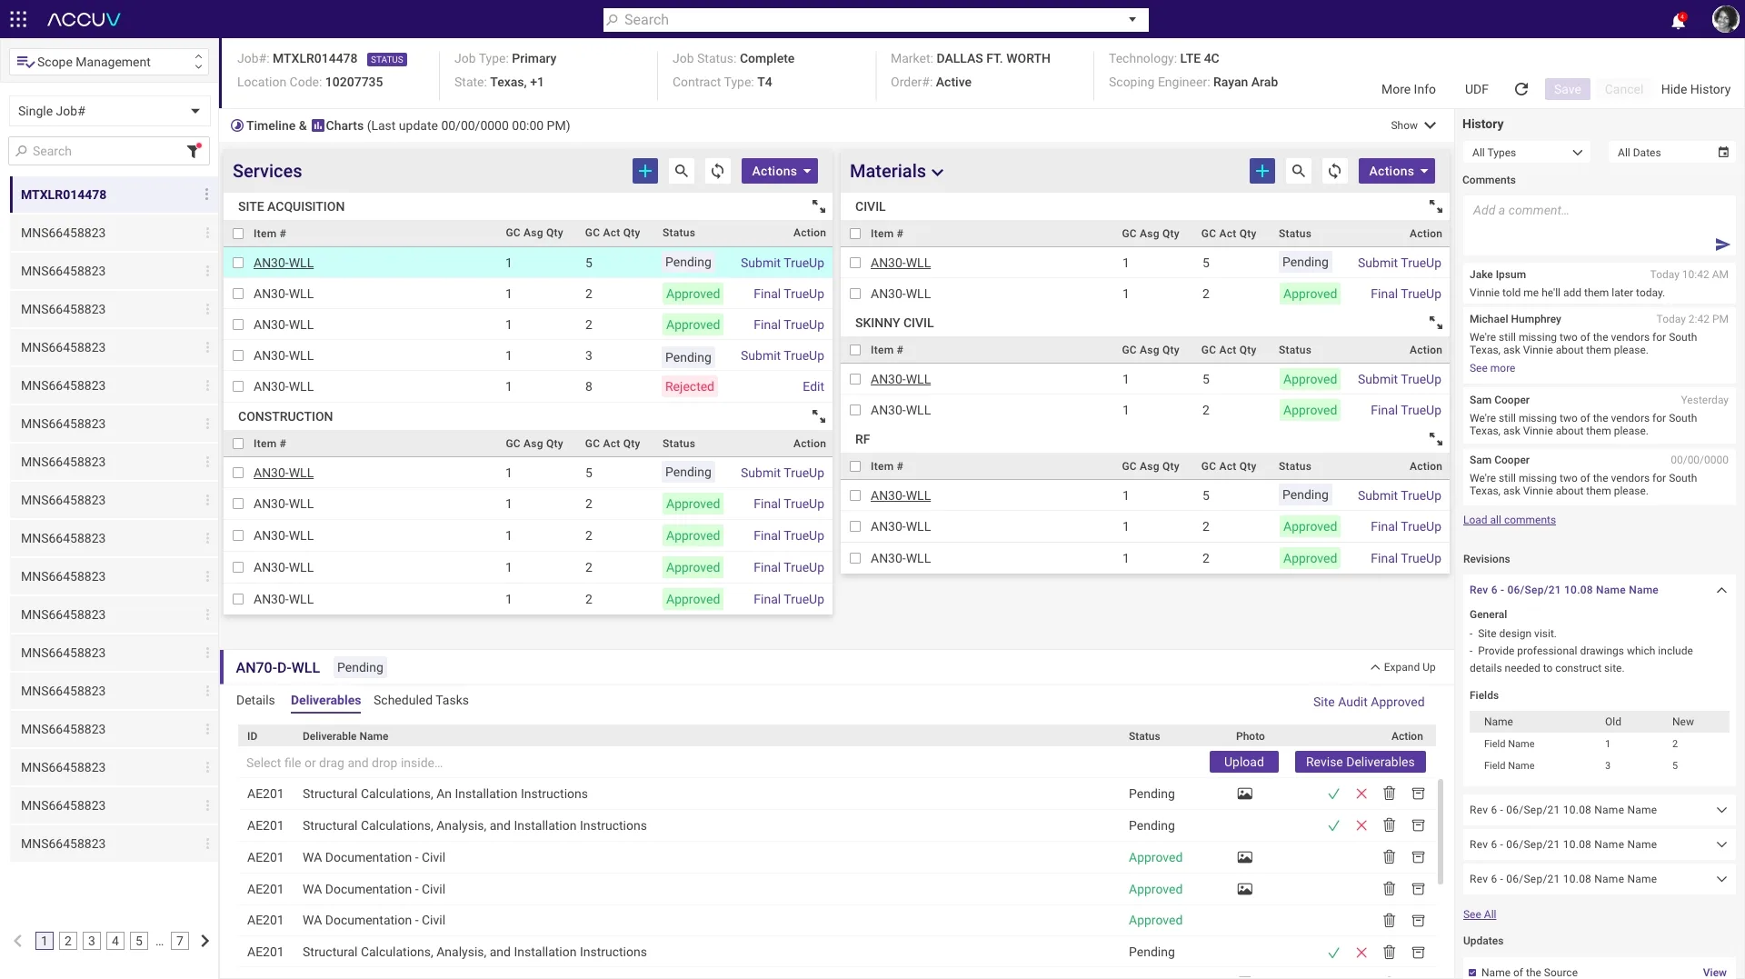Open the app launcher grid icon

tap(18, 19)
